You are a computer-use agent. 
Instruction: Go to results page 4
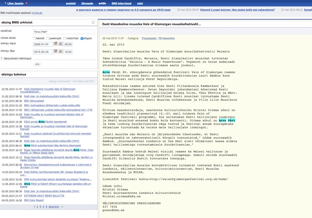click(x=43, y=207)
